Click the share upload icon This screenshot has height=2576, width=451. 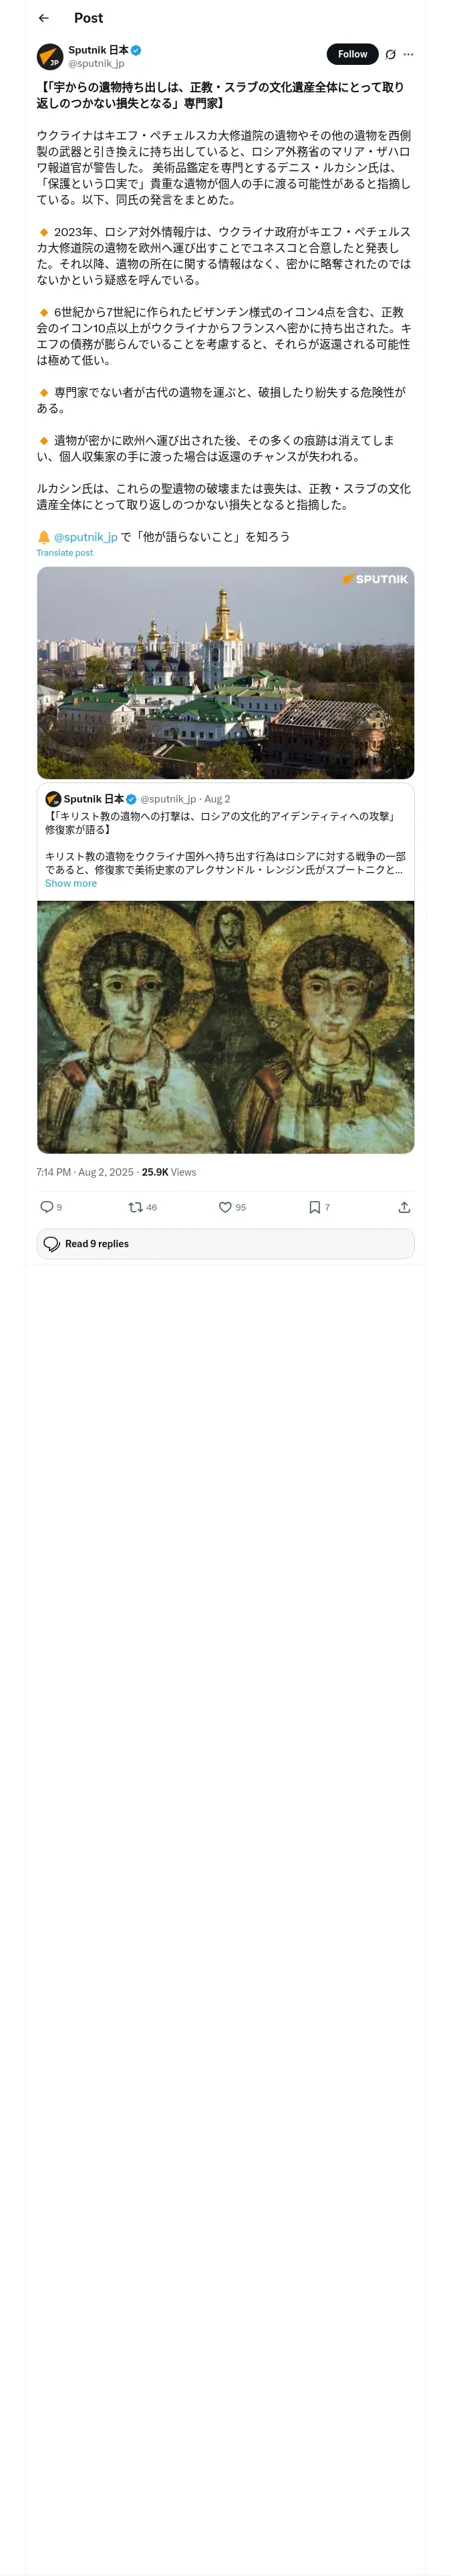[404, 1207]
